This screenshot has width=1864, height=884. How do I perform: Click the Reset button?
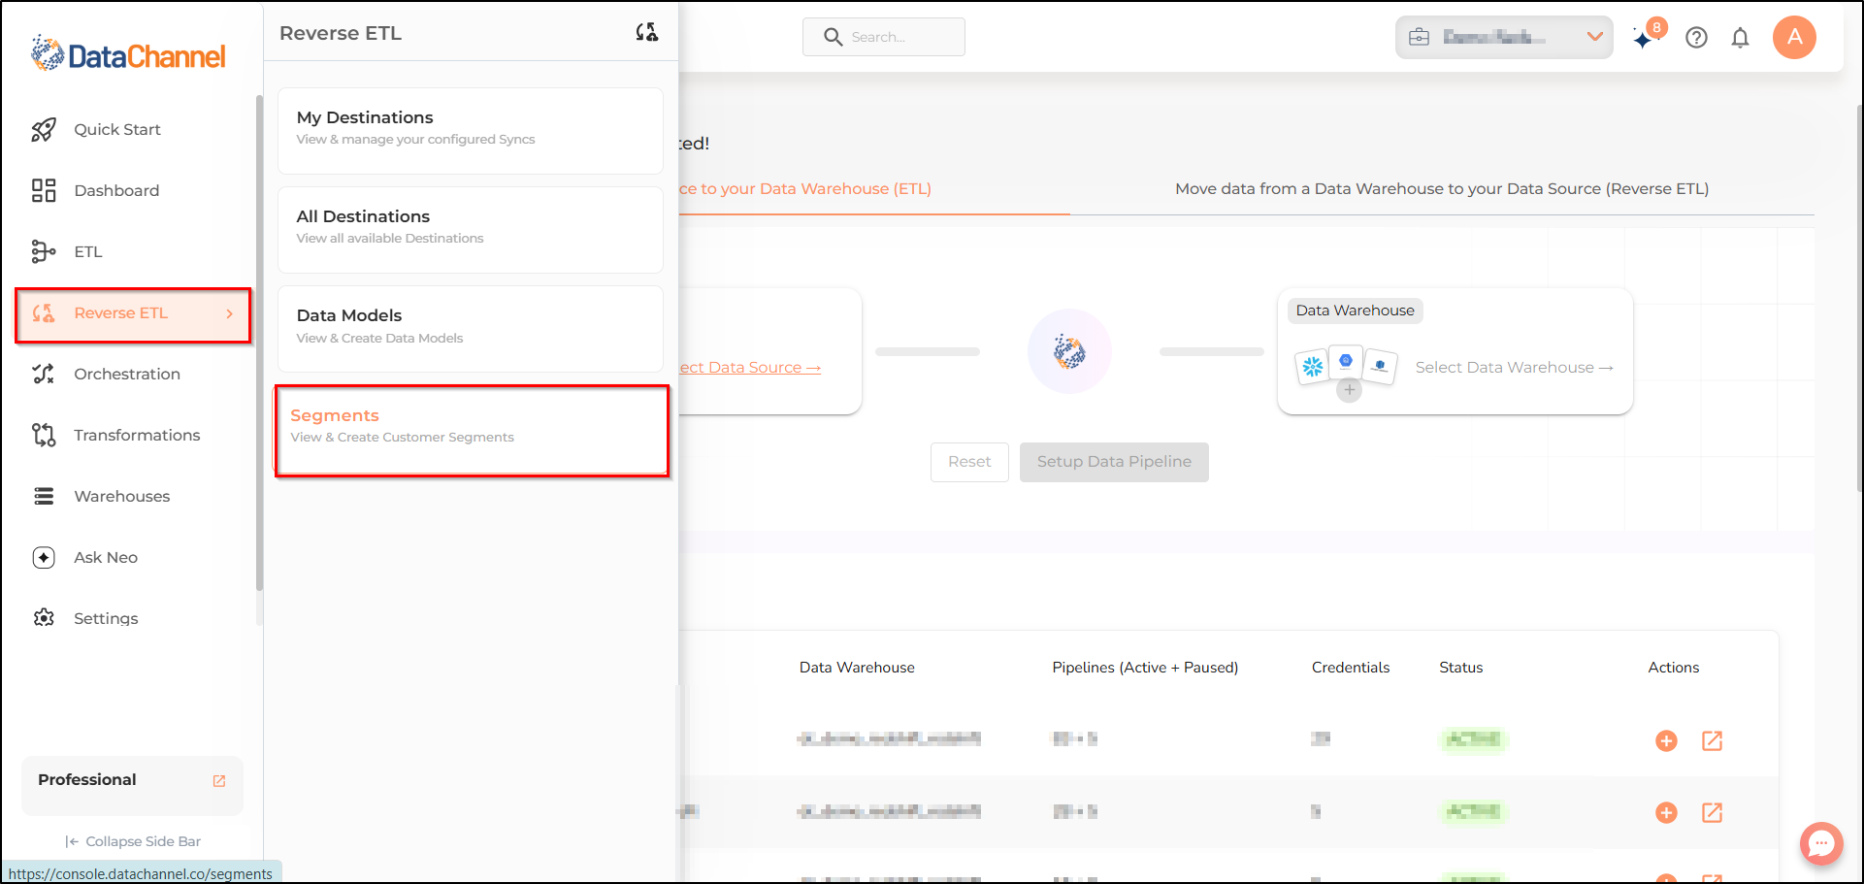point(969,462)
